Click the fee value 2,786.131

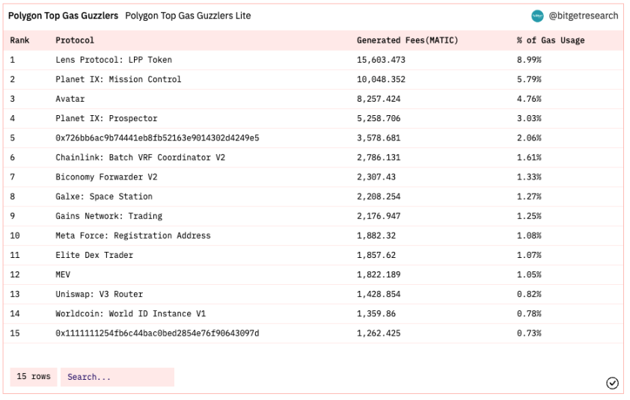coord(379,158)
